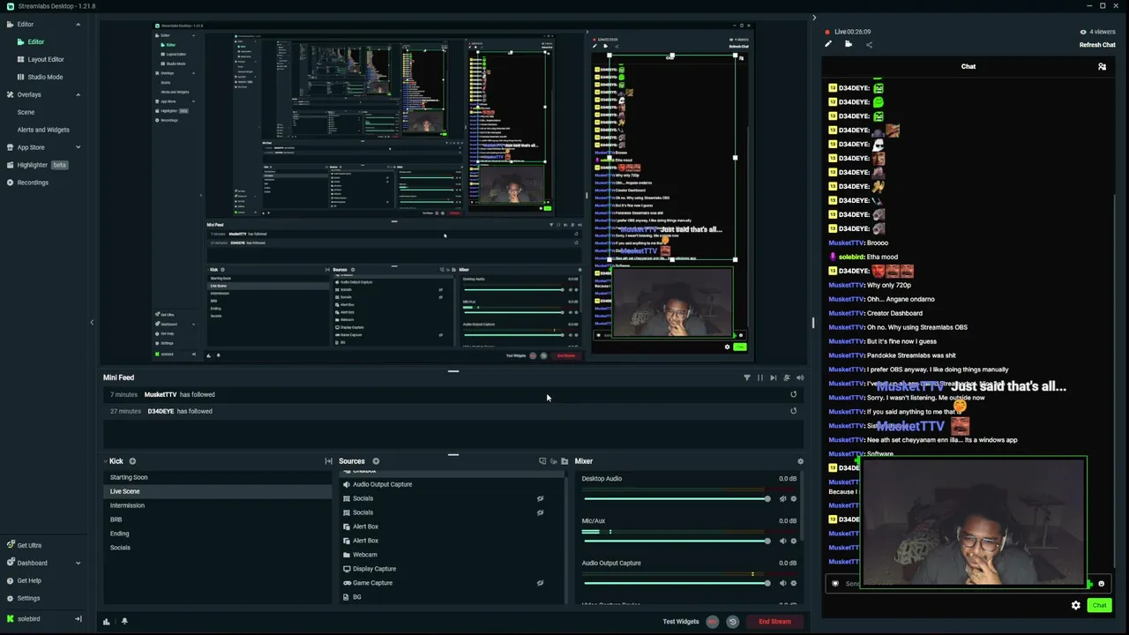
Task: Select the Display Capture source
Action: [x=450, y=569]
